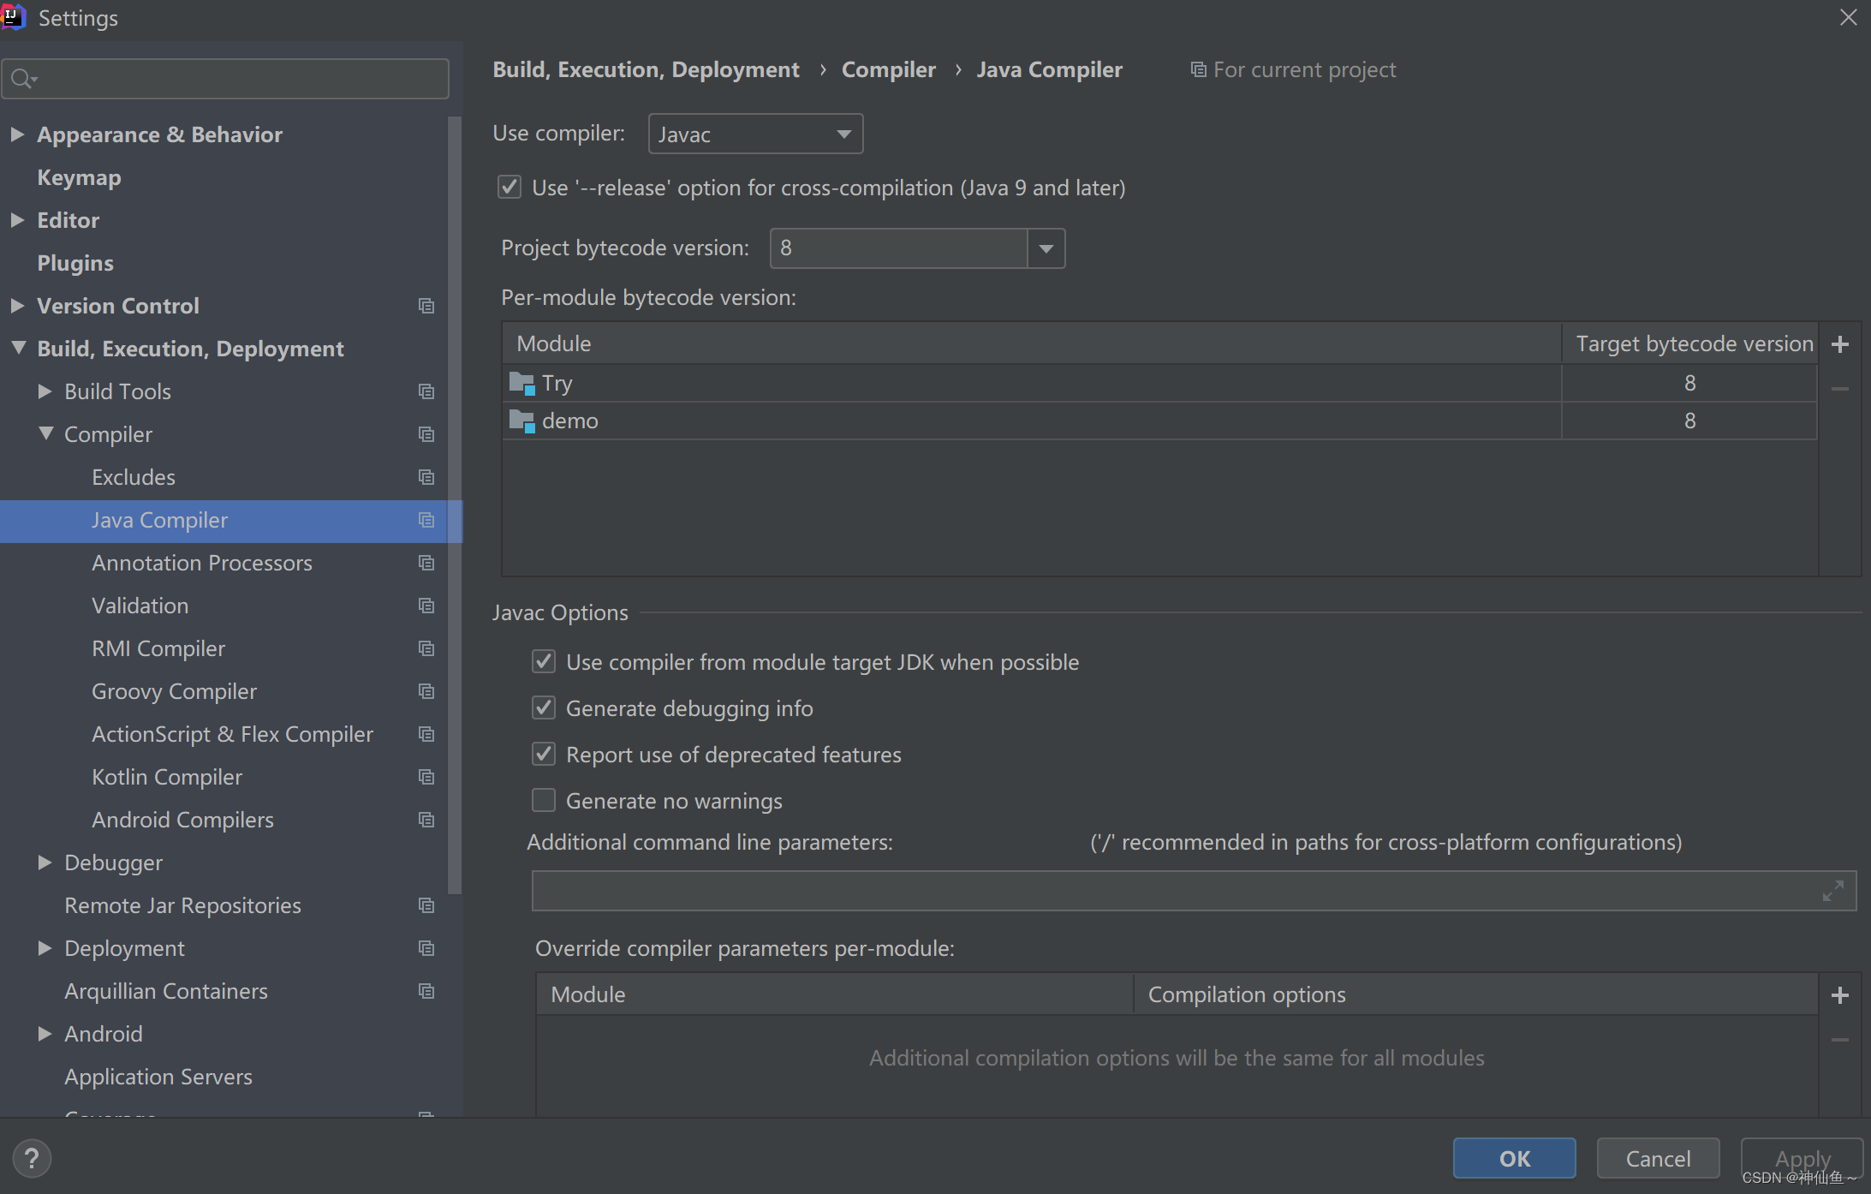Uncheck Generate debugging info
This screenshot has width=1871, height=1194.
(544, 707)
